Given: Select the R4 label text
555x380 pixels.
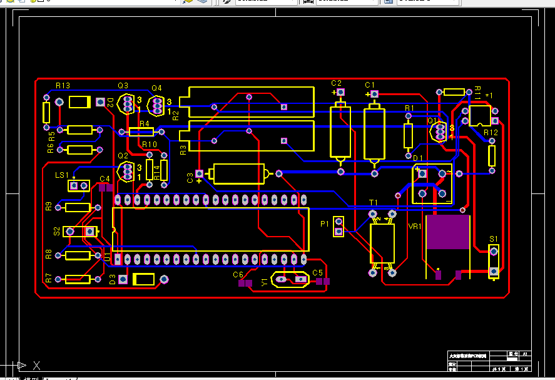Looking at the screenshot, I should tap(144, 123).
